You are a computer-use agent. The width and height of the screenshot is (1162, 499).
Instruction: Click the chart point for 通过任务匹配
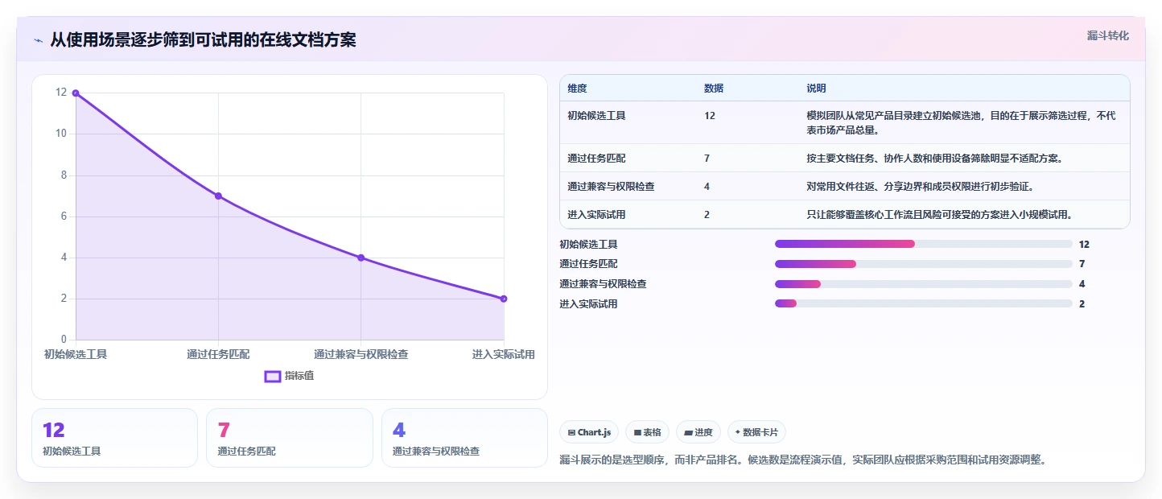[x=218, y=196]
